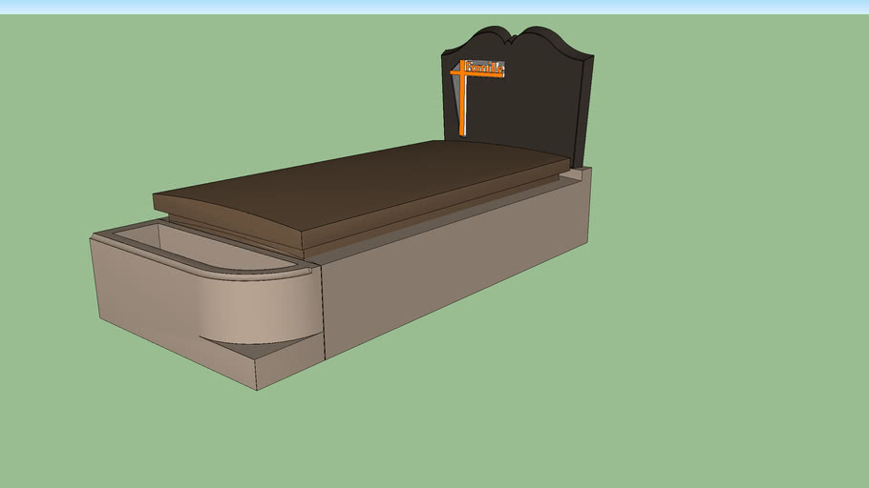
Task: Select the orange "Famille" text on headstone
Action: coord(485,68)
